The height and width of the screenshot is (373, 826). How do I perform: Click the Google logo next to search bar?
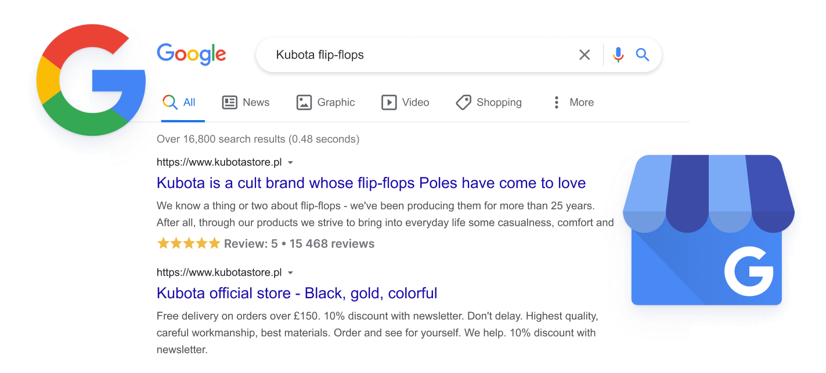[192, 54]
